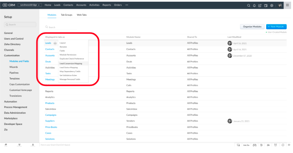
Task: Click the Smart Chat input bar
Action: point(136,145)
